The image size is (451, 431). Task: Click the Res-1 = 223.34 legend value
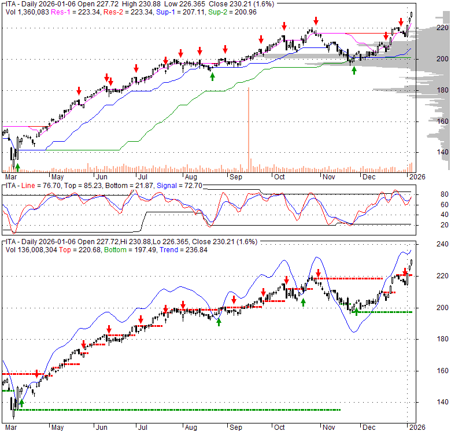[x=76, y=12]
